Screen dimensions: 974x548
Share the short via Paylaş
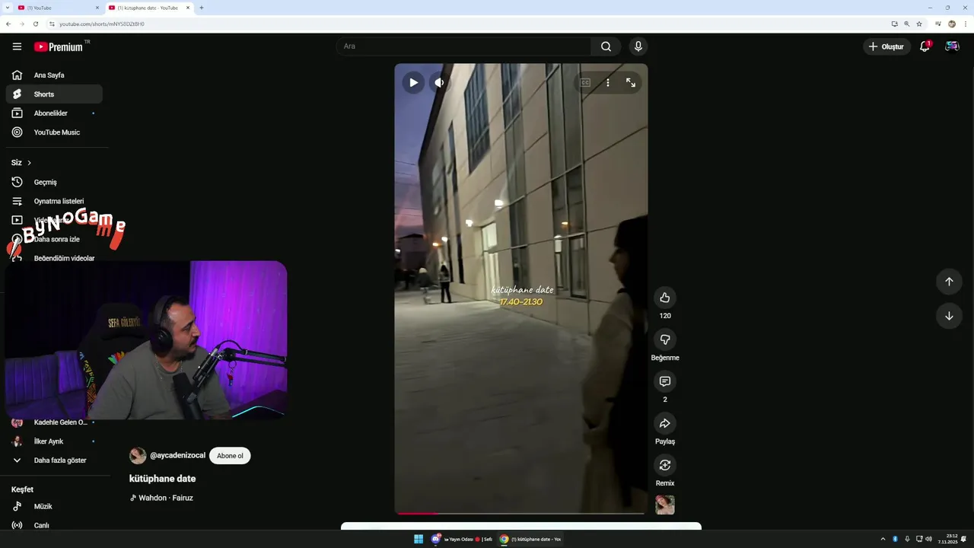[665, 423]
